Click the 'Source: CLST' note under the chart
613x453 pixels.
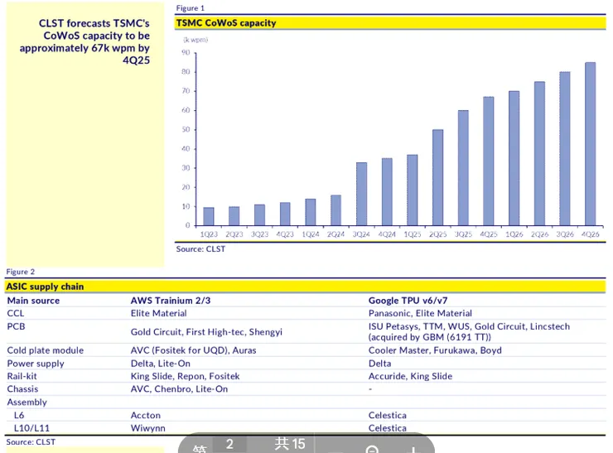click(x=200, y=249)
